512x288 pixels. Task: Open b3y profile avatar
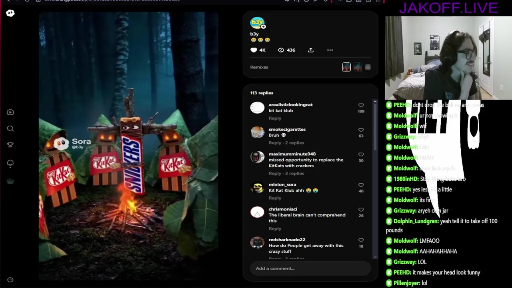[x=257, y=22]
